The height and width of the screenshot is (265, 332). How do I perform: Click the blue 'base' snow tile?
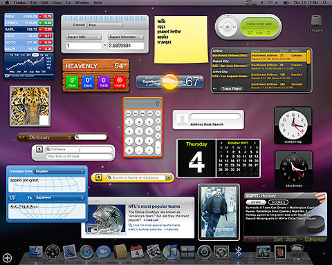coord(88,82)
